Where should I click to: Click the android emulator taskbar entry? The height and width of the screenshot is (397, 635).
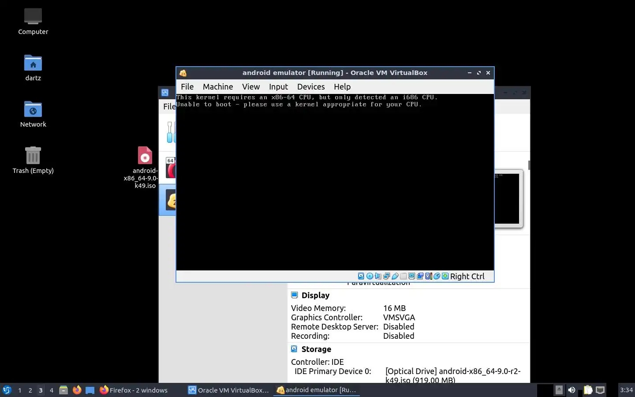click(x=316, y=390)
